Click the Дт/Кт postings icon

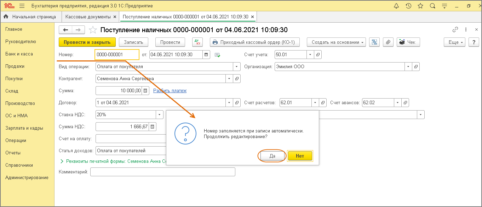point(197,42)
